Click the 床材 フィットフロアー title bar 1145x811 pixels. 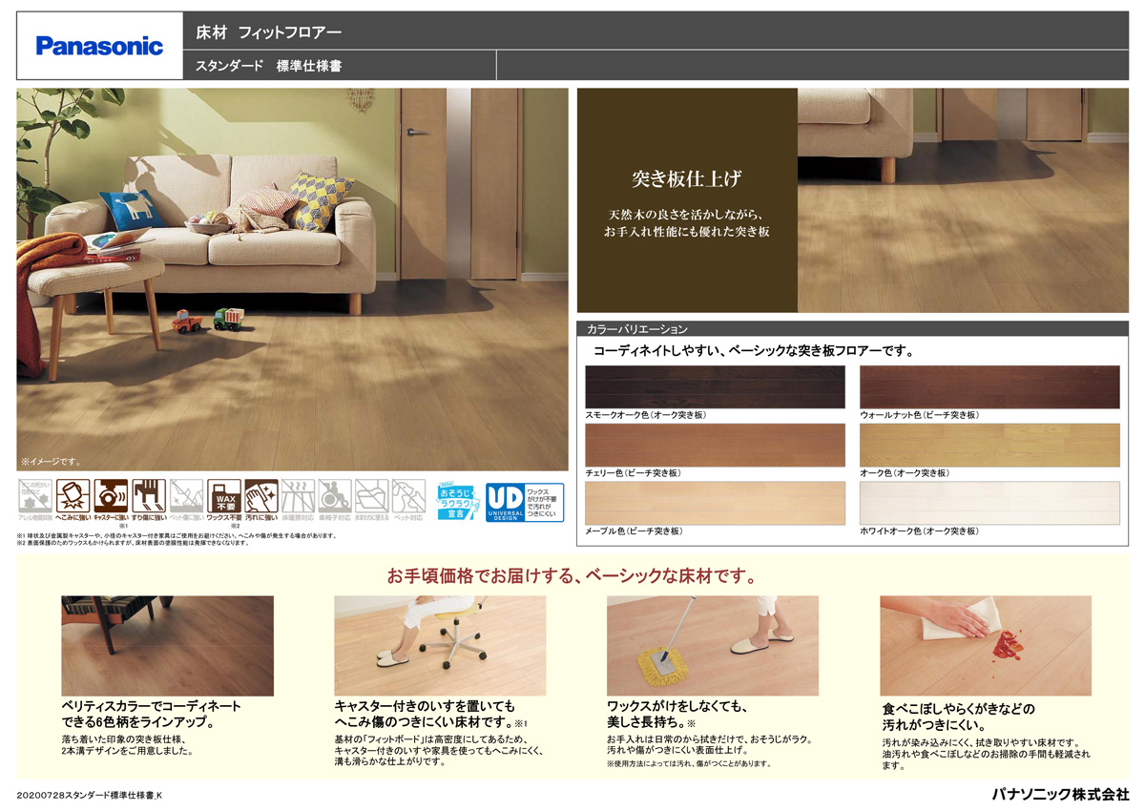click(x=655, y=31)
